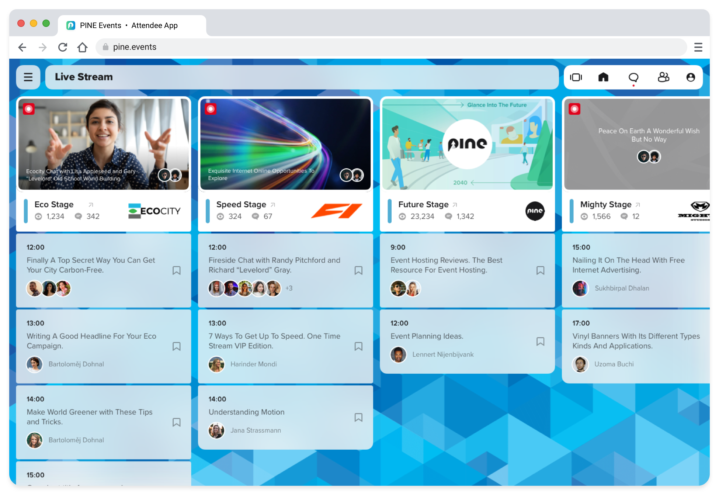Open the user profile icon

click(x=691, y=77)
